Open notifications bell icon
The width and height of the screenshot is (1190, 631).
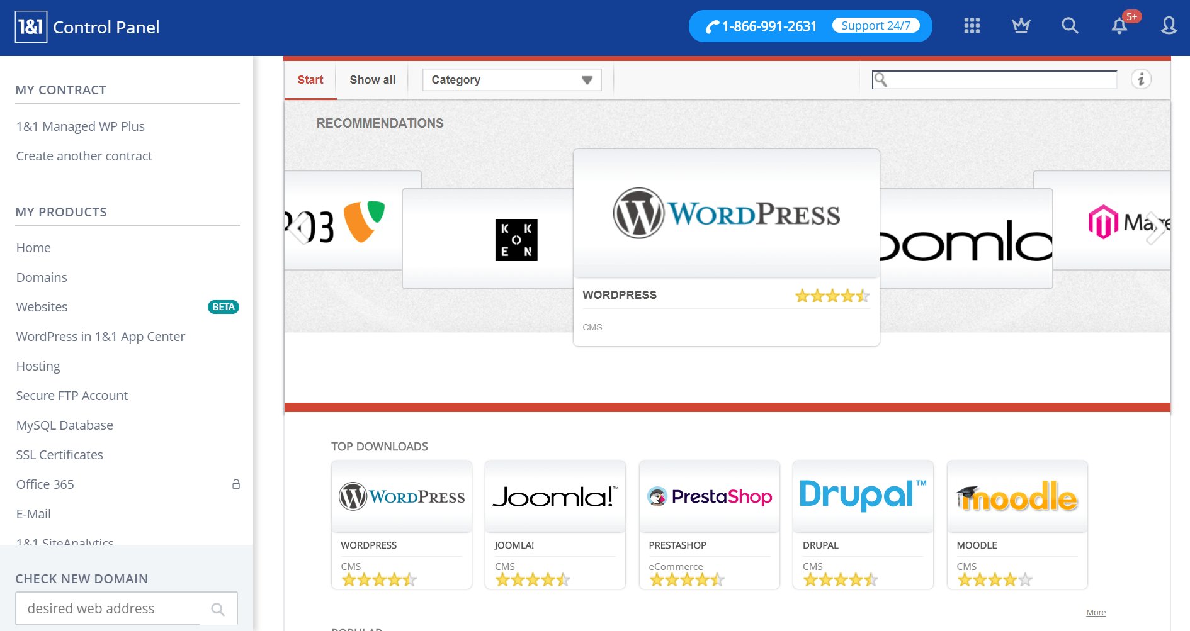click(x=1119, y=26)
